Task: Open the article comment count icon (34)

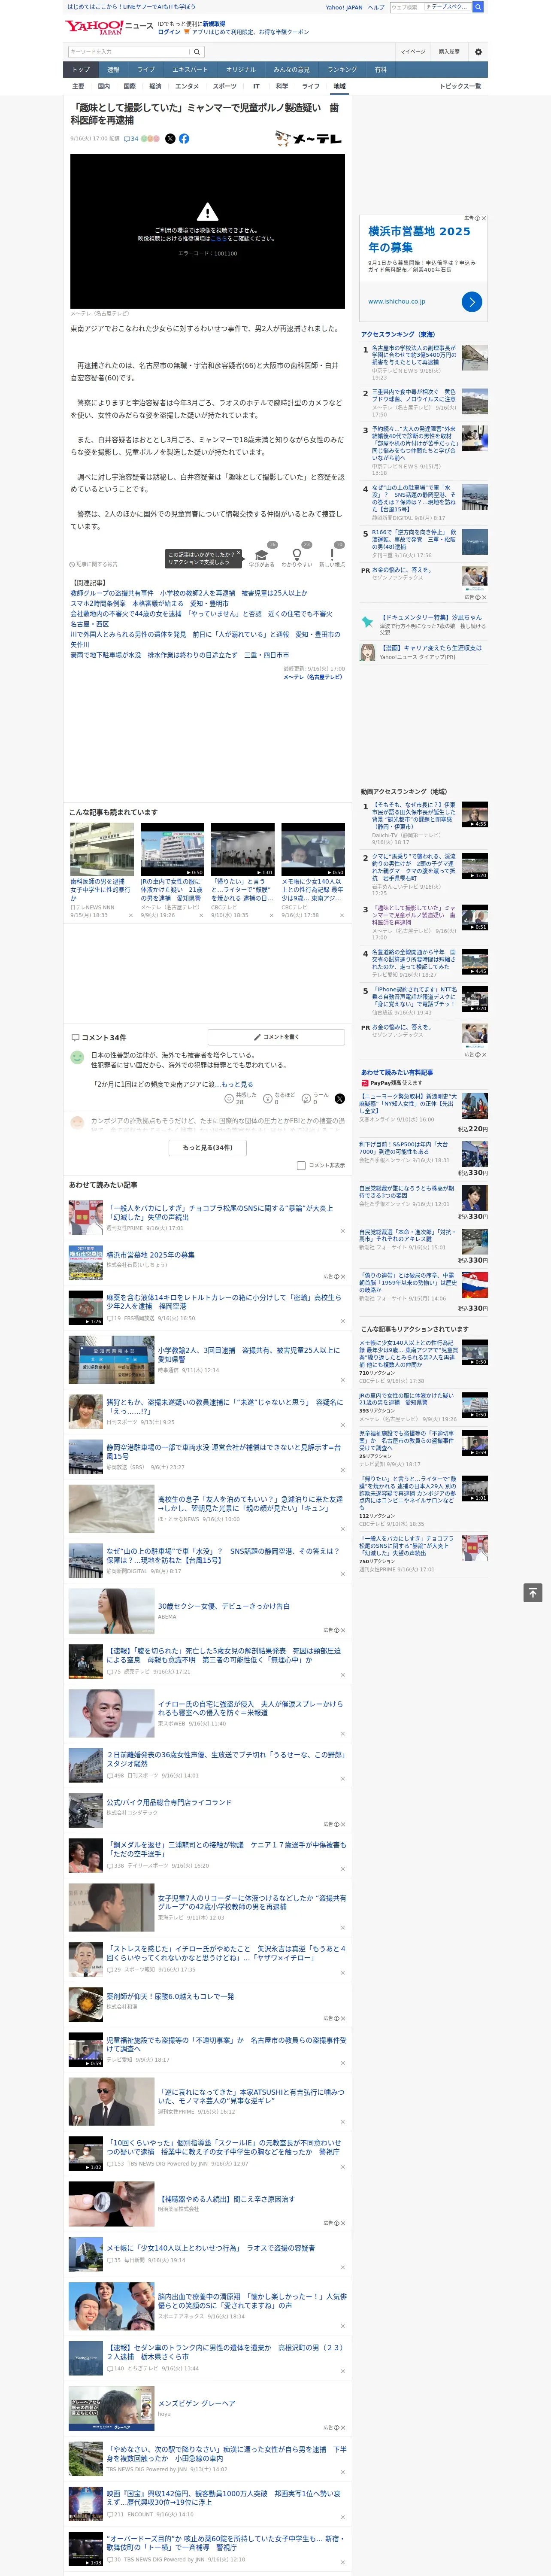Action: pos(131,139)
